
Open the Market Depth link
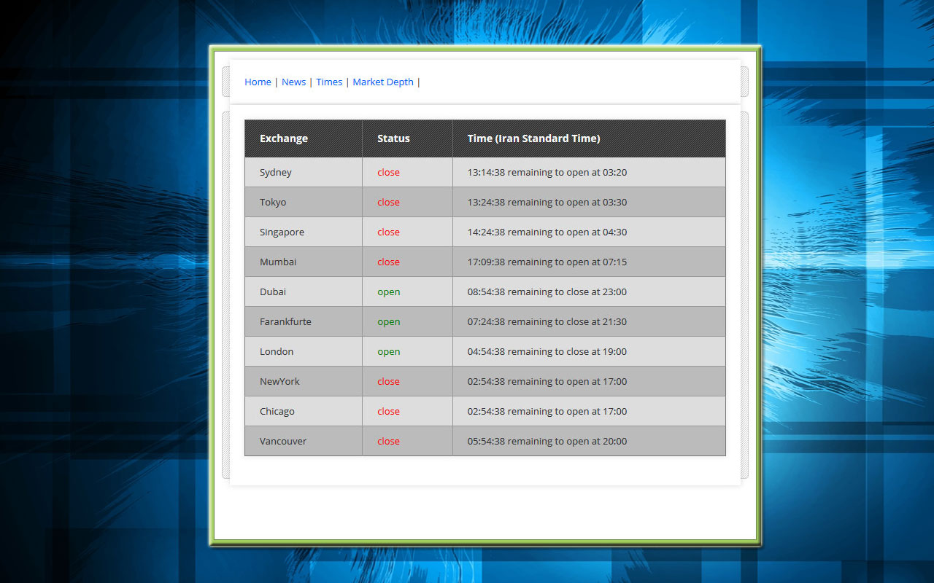click(383, 82)
